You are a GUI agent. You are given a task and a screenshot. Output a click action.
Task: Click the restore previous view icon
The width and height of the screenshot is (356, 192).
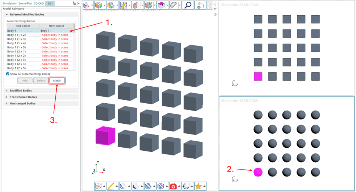(200, 5)
